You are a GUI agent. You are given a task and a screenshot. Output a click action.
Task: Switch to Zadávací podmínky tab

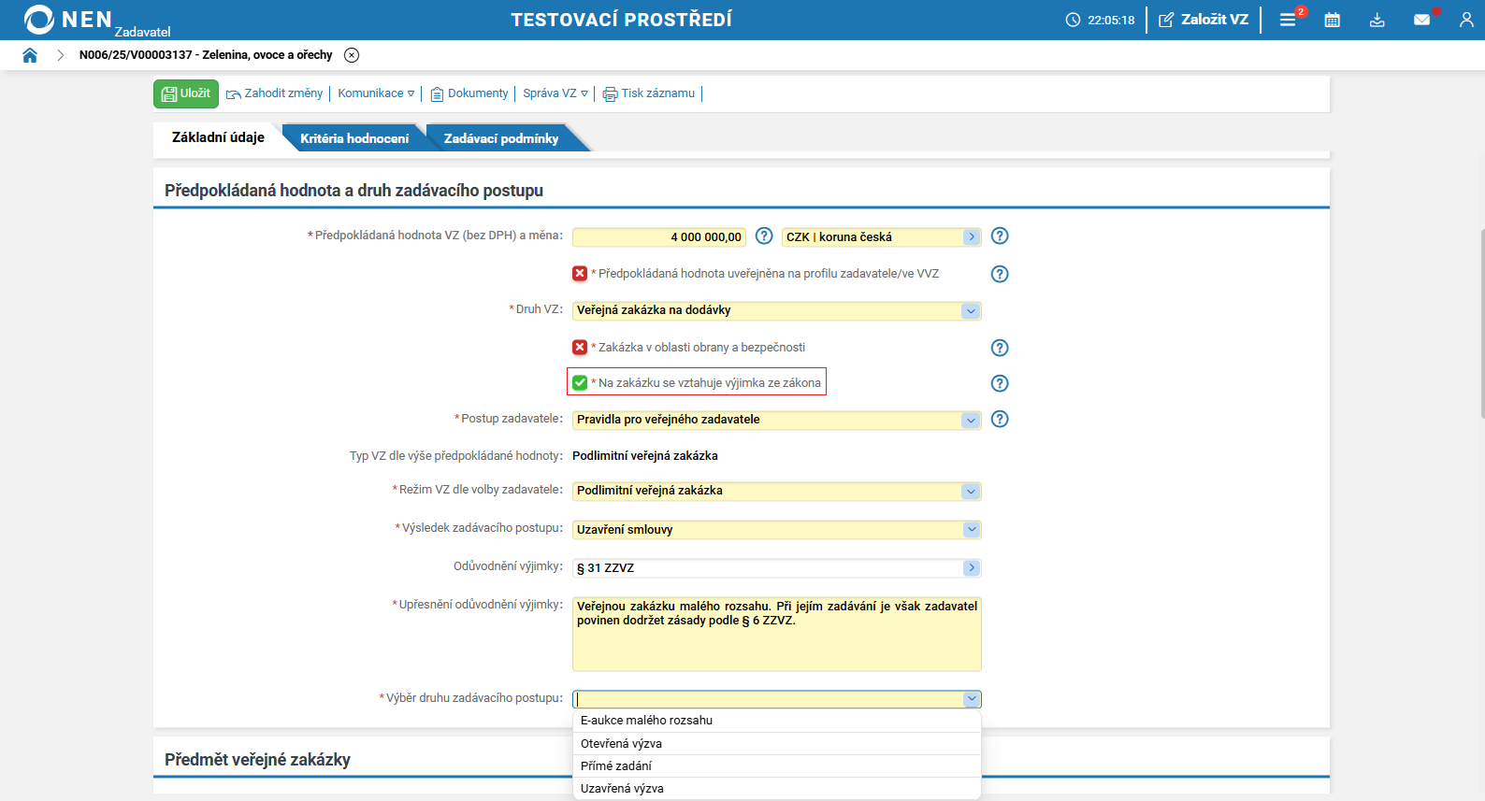coord(501,138)
